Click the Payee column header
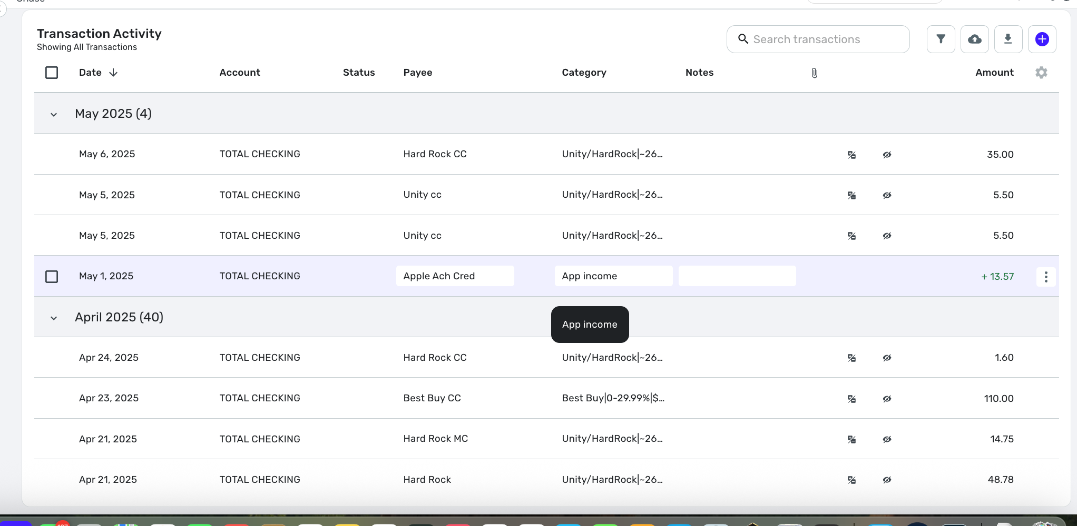Screen dimensions: 1077x526 [418, 73]
